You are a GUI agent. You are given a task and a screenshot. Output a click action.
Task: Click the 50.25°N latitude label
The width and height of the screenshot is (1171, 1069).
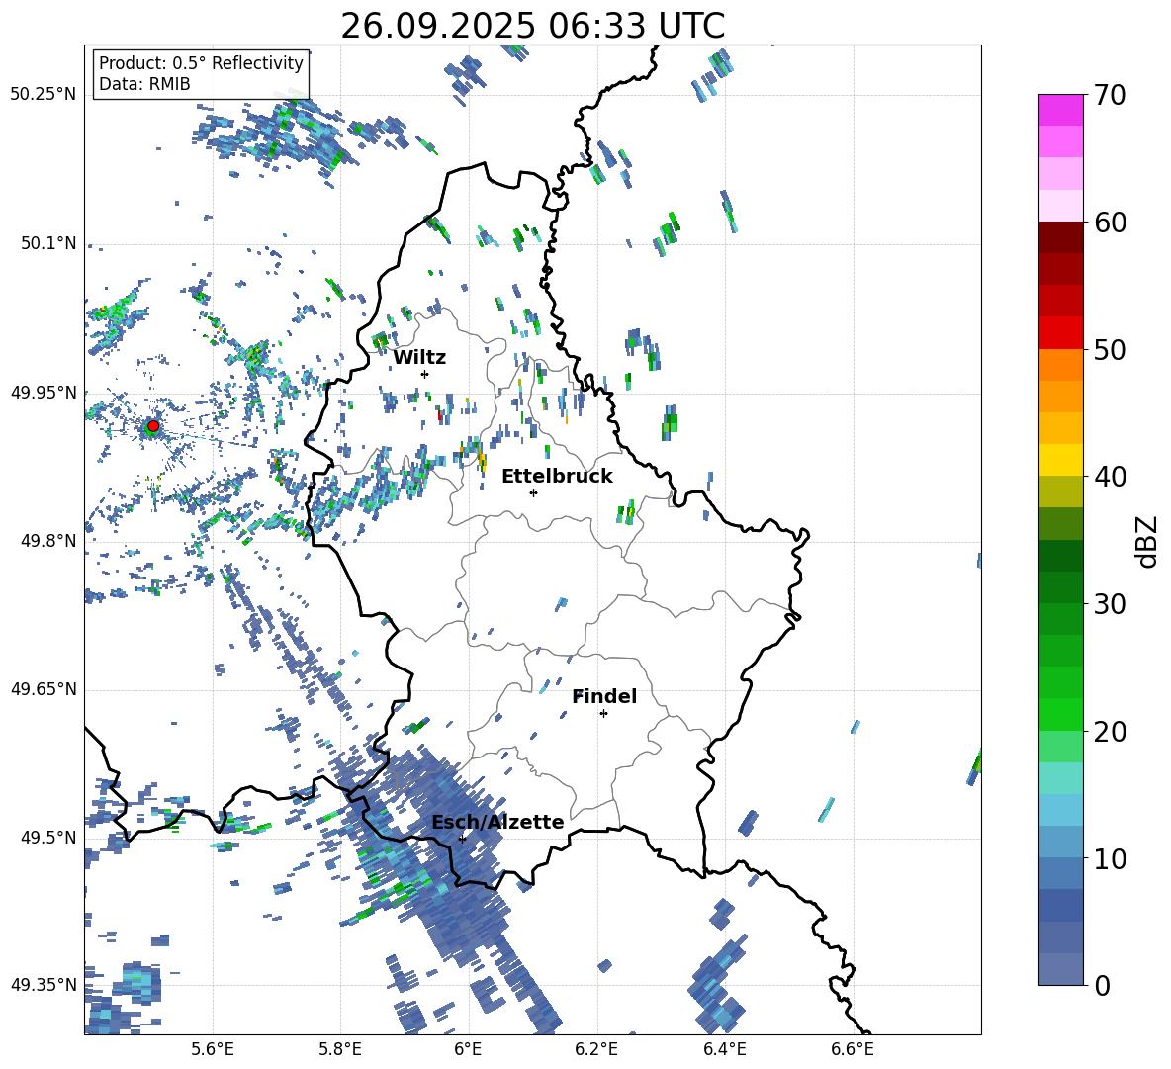tap(44, 95)
